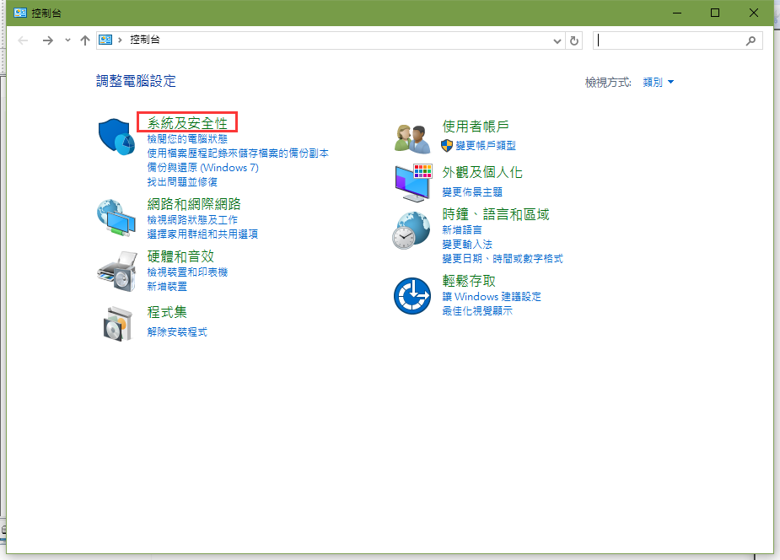The width and height of the screenshot is (780, 560).
Task: Open the 硬體和音效 printer icon
Action: (x=117, y=271)
